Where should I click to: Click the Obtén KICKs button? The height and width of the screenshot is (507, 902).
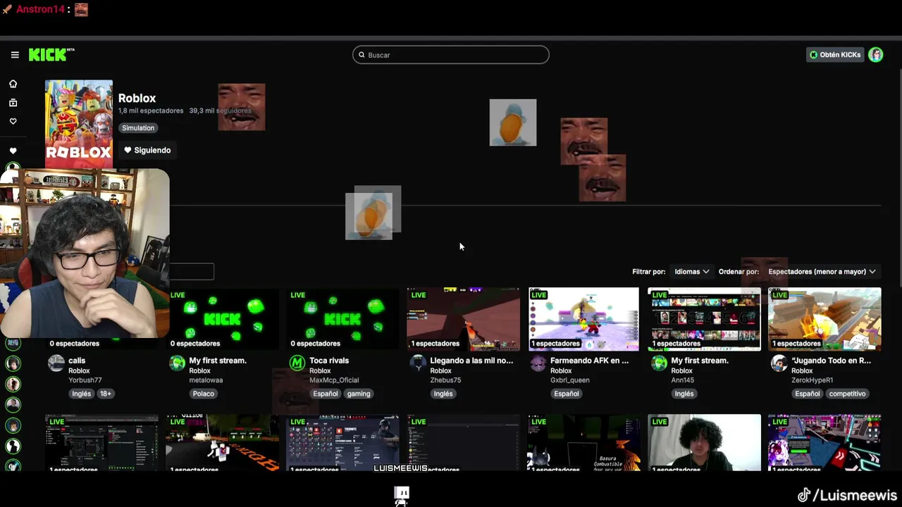[x=835, y=55]
